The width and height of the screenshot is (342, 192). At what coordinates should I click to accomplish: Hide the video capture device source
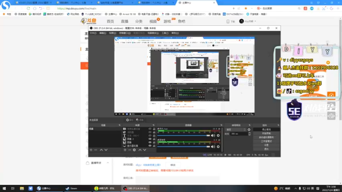click(150, 129)
